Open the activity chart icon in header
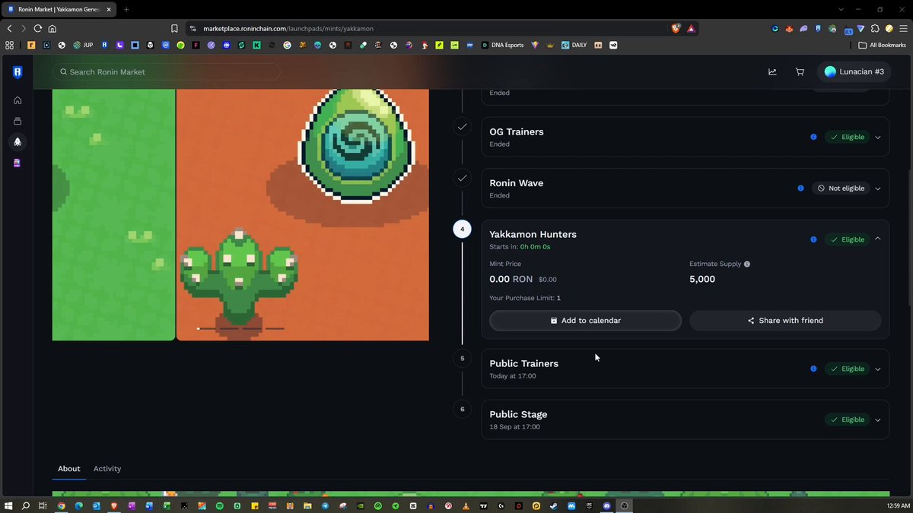Image resolution: width=913 pixels, height=513 pixels. coord(772,71)
